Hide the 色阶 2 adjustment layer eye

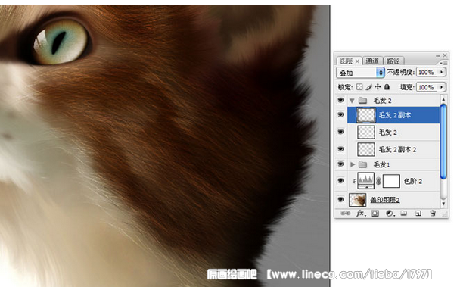coord(340,181)
